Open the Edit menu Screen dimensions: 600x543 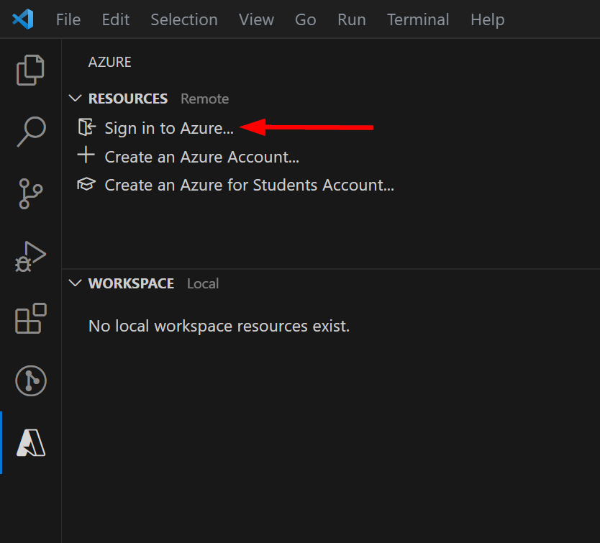point(116,19)
